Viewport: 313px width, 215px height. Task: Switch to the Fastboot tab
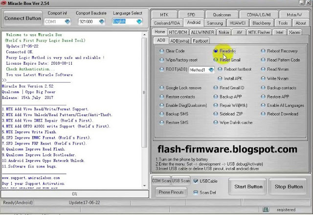[x=200, y=41]
